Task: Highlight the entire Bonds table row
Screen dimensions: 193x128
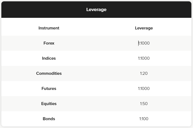Action: click(x=96, y=119)
